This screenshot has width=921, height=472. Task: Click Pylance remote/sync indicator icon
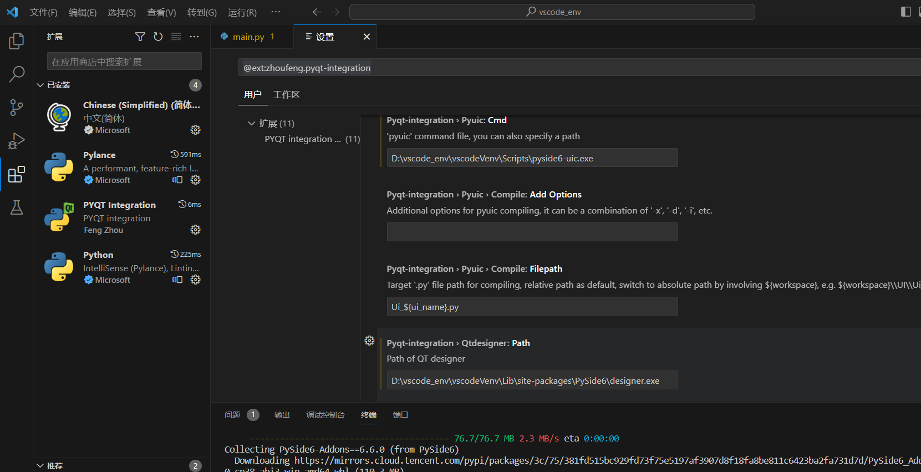pos(177,180)
